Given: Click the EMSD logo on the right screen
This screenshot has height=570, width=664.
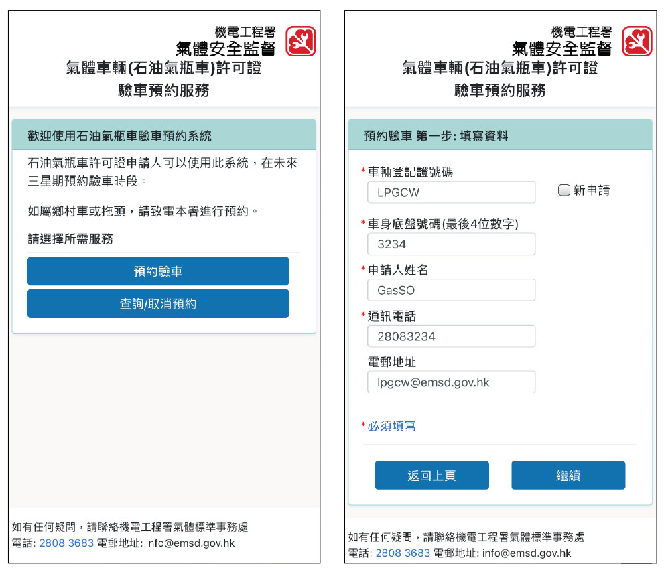Looking at the screenshot, I should coord(637,42).
